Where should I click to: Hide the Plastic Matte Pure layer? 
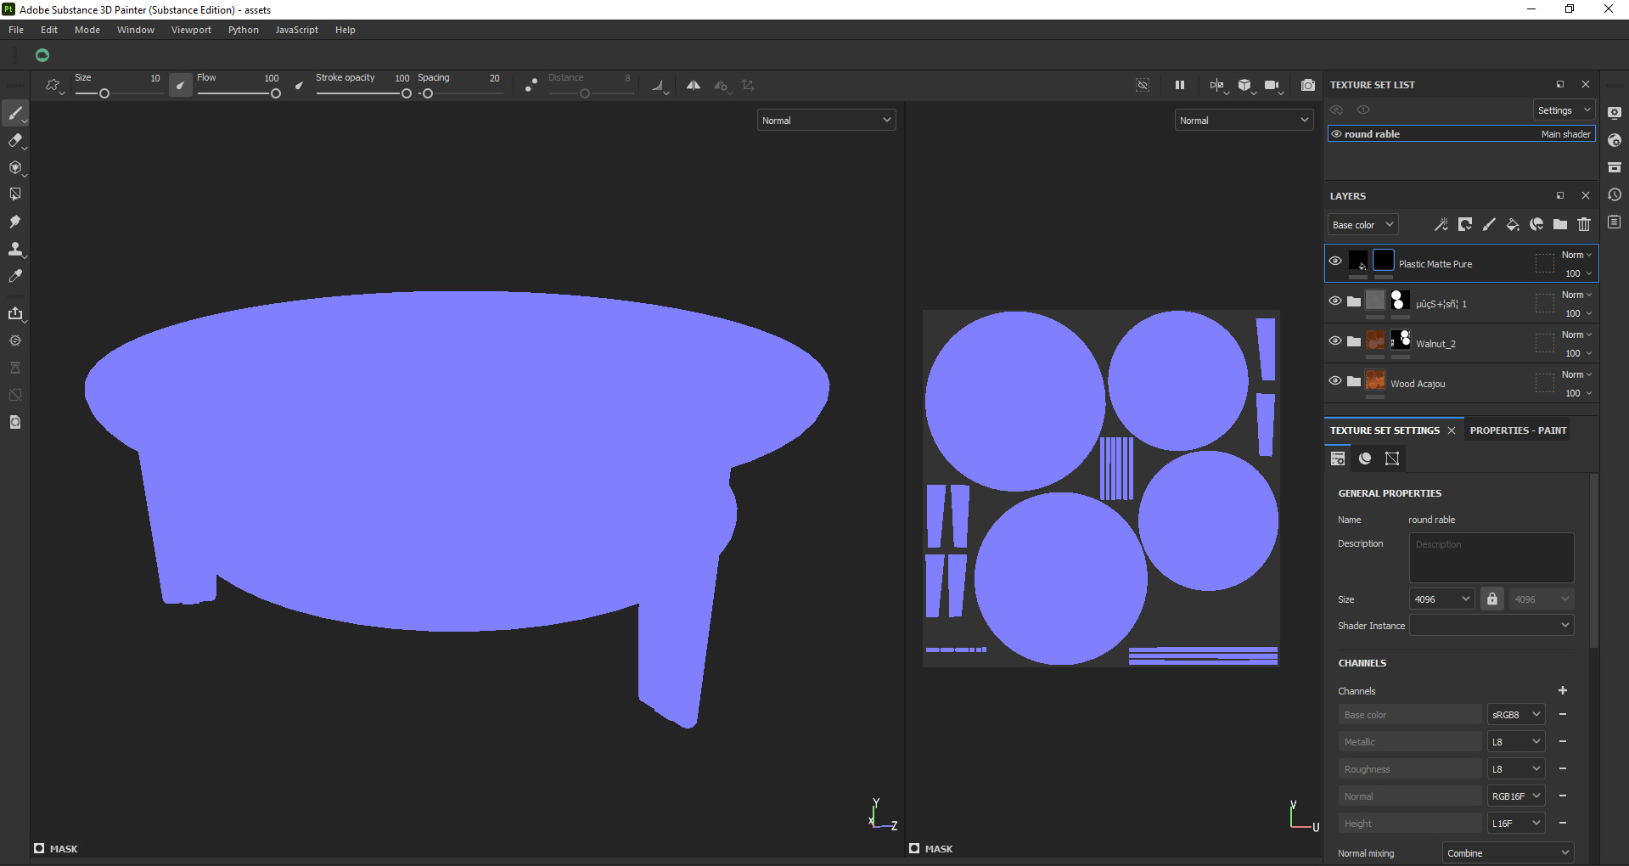coord(1335,261)
